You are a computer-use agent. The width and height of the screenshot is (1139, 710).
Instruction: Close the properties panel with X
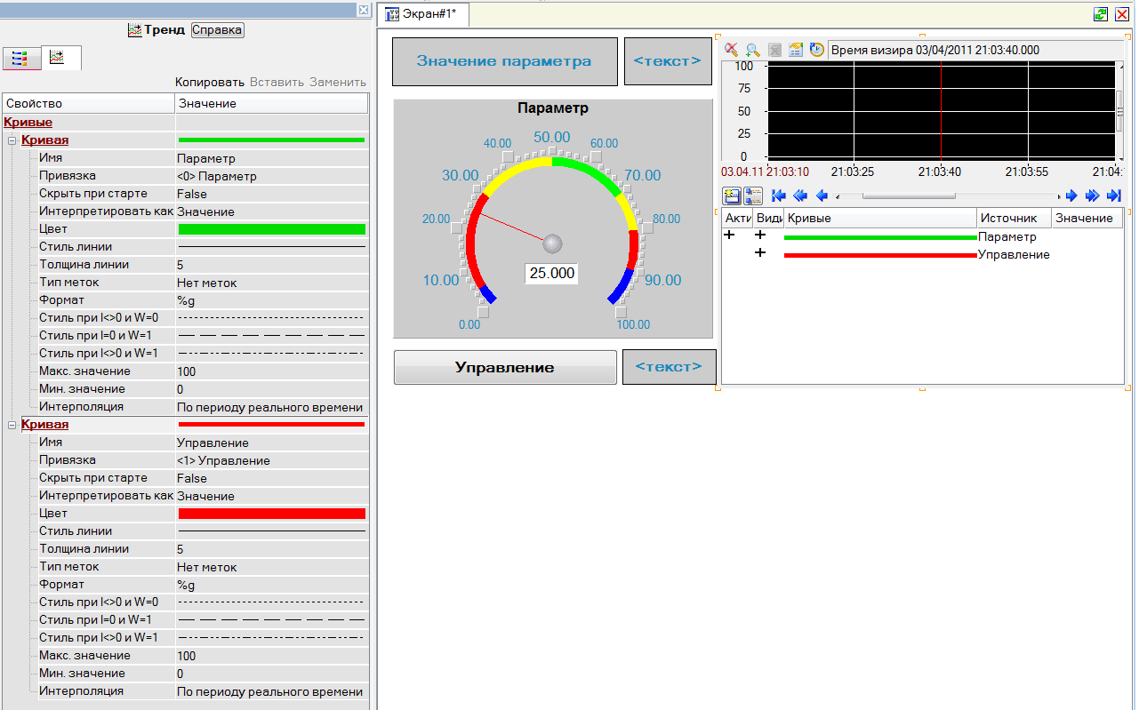pyautogui.click(x=363, y=10)
